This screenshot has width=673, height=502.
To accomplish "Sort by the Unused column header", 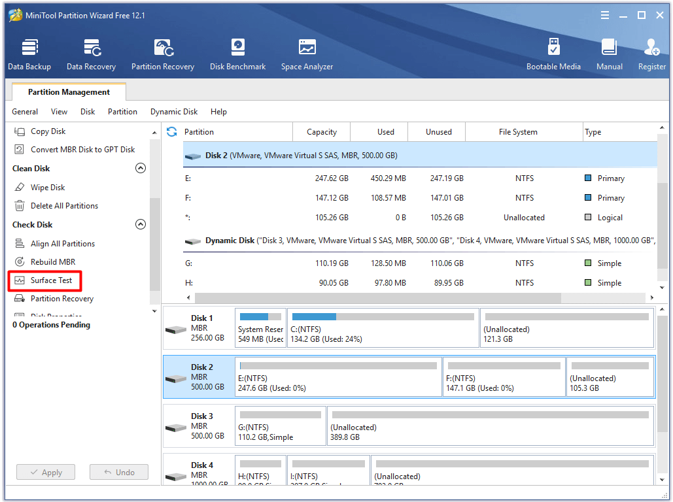I will (x=436, y=132).
